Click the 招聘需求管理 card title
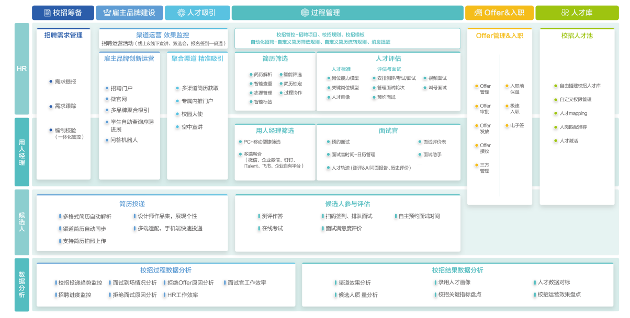The width and height of the screenshot is (630, 318). point(63,36)
